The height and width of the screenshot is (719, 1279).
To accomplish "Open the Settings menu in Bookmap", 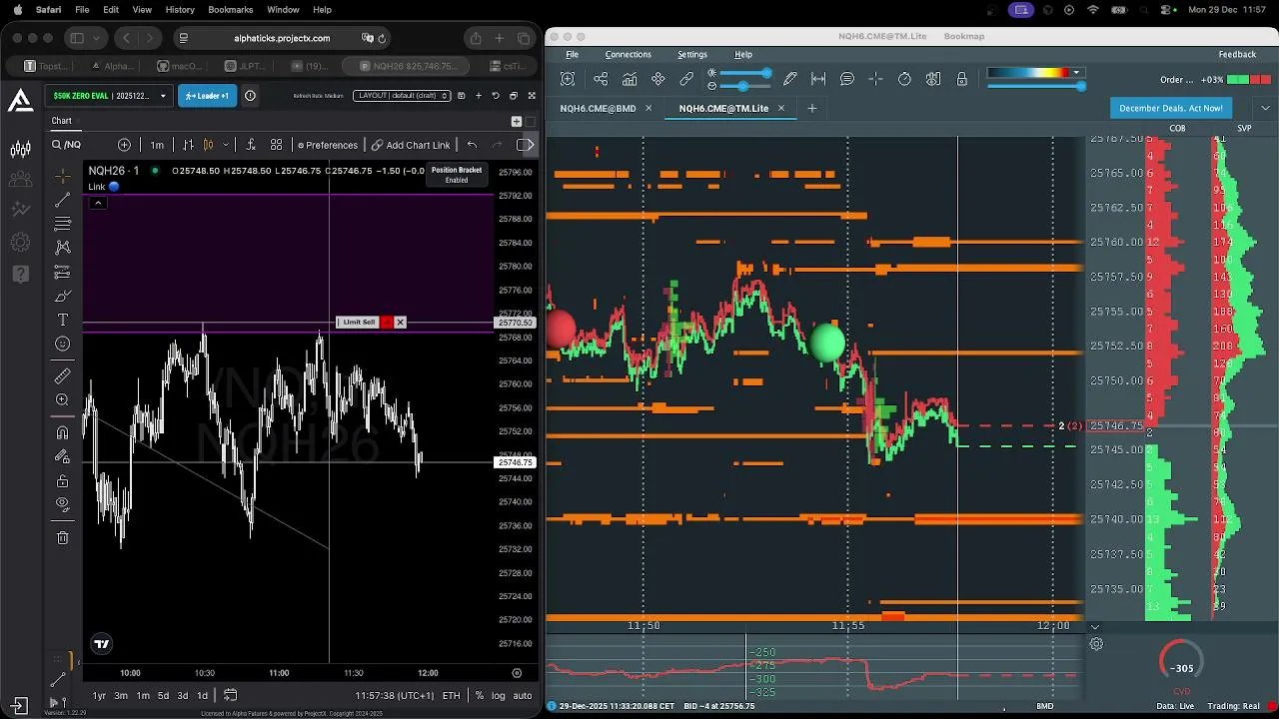I will pos(691,54).
